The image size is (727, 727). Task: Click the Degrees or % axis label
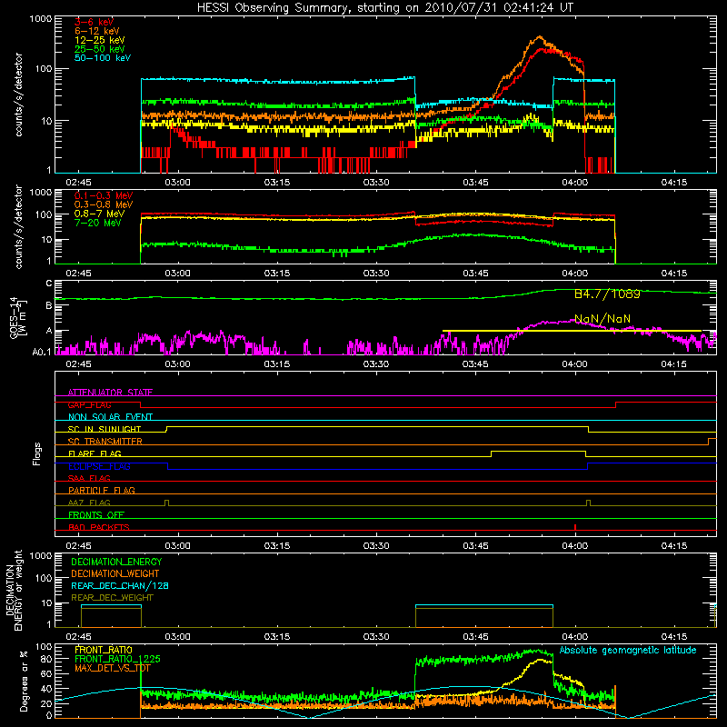pyautogui.click(x=24, y=682)
